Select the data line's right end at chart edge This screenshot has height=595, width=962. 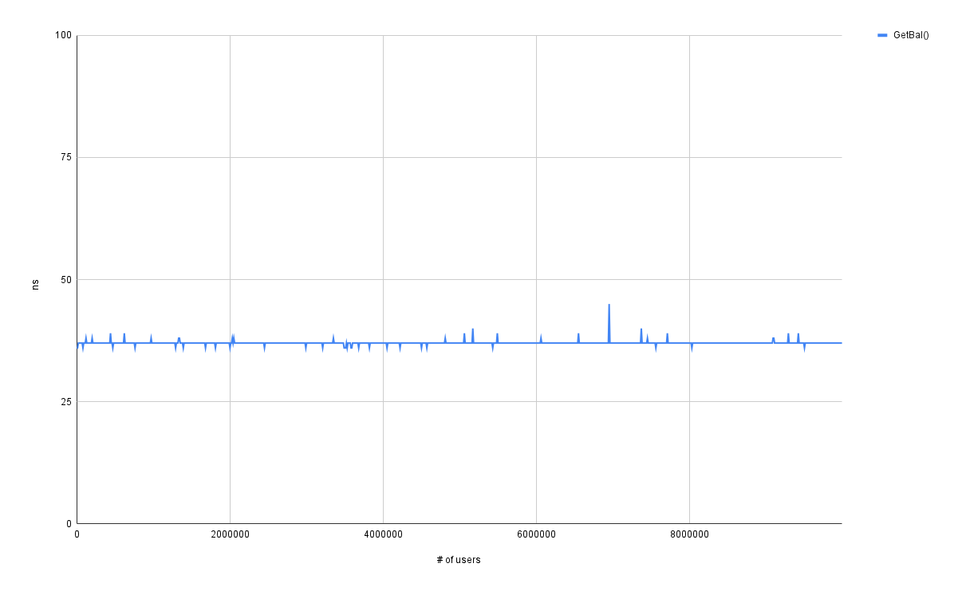coord(840,343)
